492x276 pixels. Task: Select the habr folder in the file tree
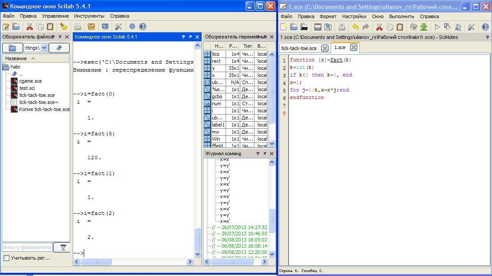[x=16, y=67]
